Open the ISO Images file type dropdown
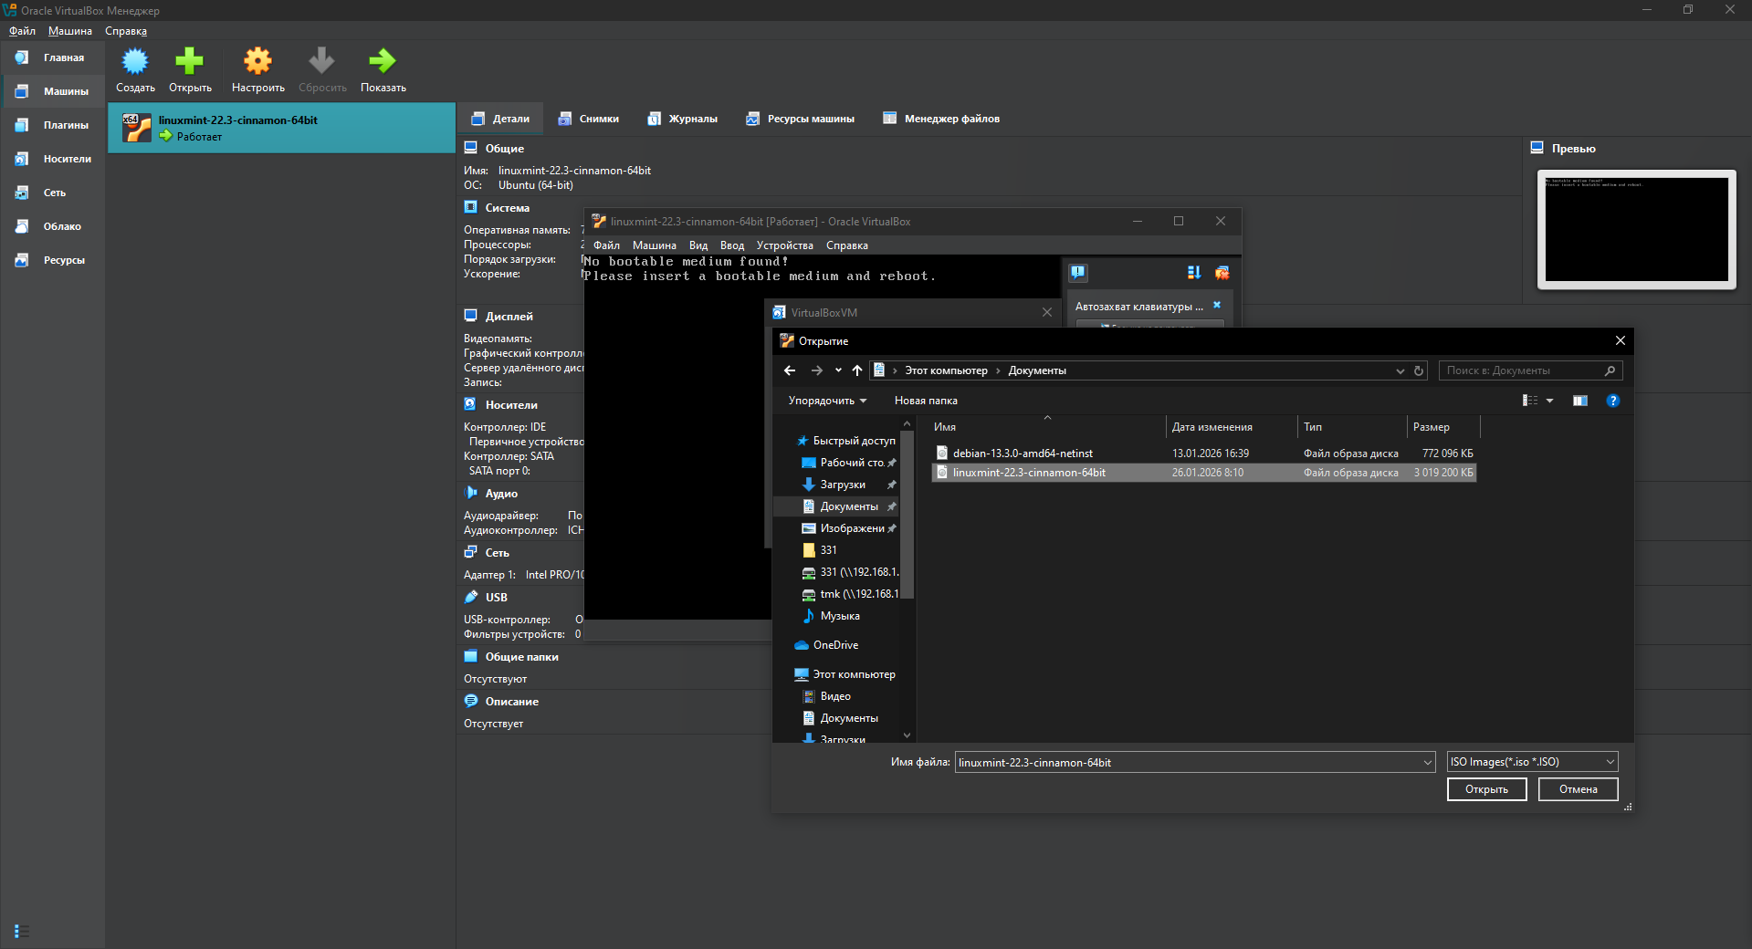 tap(1532, 762)
